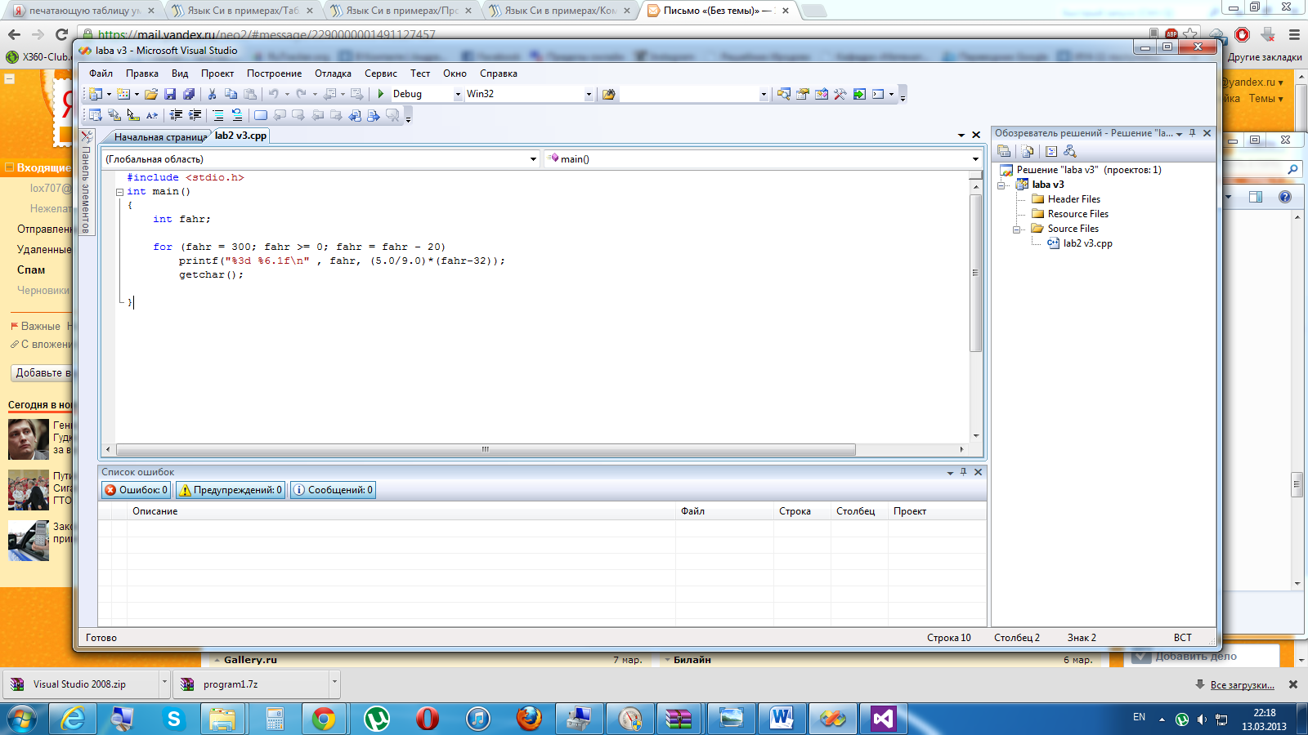
Task: Open Solution Explorer from the toolbar icon
Action: point(784,94)
